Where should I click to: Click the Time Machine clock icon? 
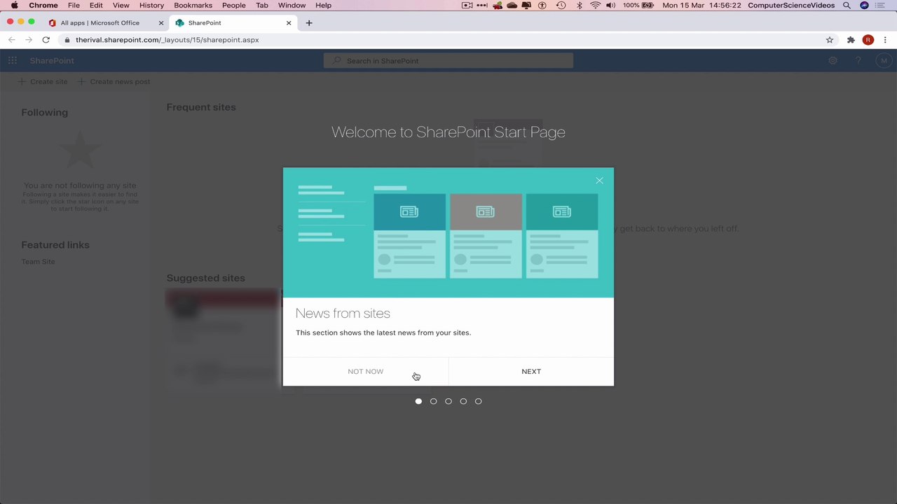tap(561, 5)
